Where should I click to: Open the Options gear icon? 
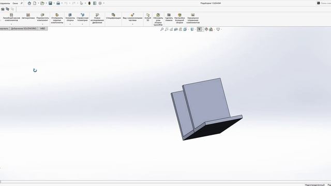point(100,3)
